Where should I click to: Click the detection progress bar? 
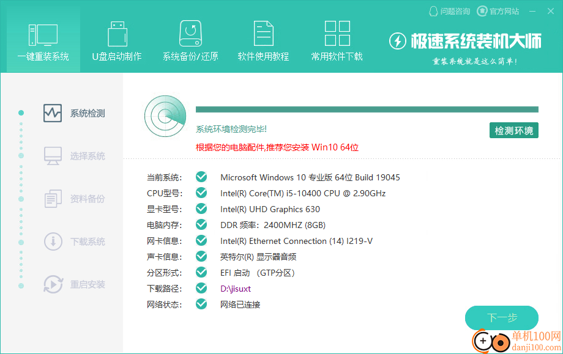click(x=367, y=109)
